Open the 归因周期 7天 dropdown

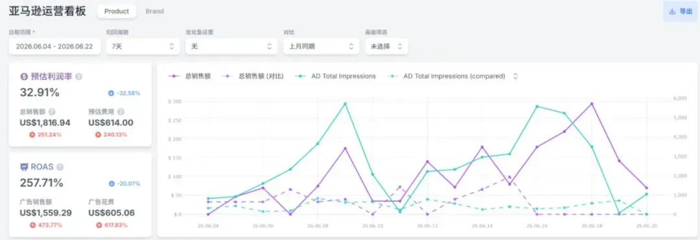click(143, 46)
